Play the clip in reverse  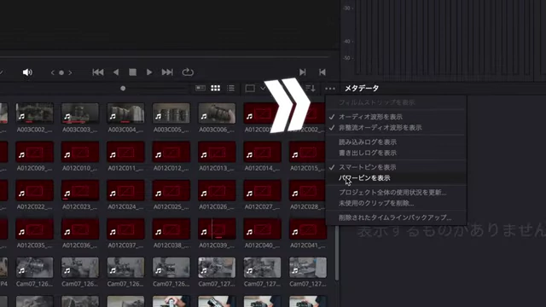pyautogui.click(x=116, y=72)
